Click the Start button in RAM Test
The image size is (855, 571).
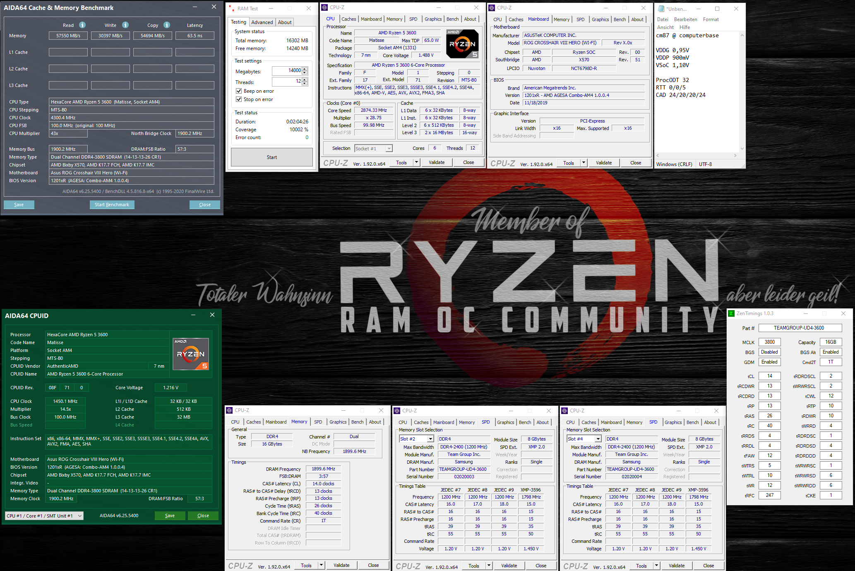pyautogui.click(x=272, y=157)
